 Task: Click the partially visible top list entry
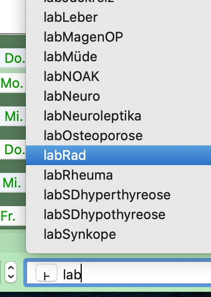pos(118,3)
